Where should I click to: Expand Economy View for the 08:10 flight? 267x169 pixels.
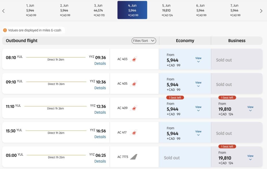[198, 60]
